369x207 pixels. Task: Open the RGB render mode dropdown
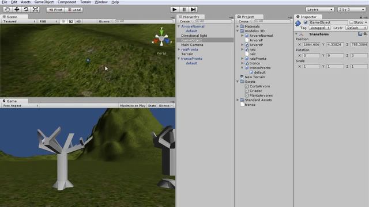coord(48,21)
